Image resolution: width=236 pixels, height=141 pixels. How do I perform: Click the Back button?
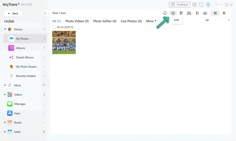pyautogui.click(x=13, y=13)
